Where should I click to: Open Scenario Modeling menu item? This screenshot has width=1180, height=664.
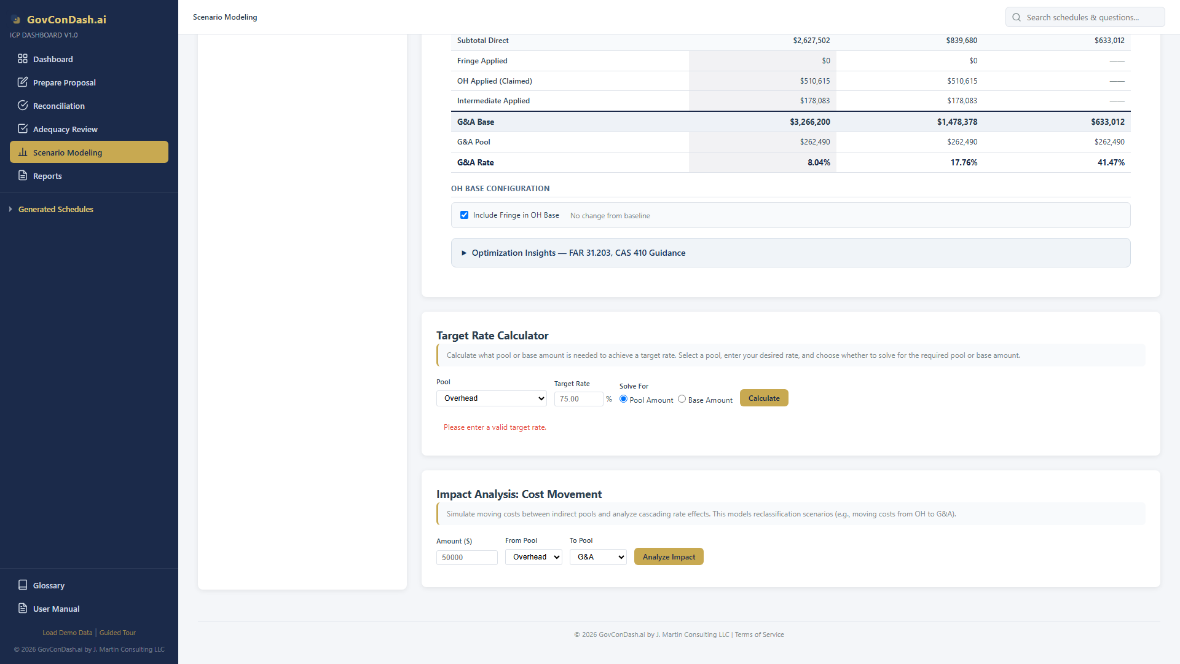pos(89,152)
